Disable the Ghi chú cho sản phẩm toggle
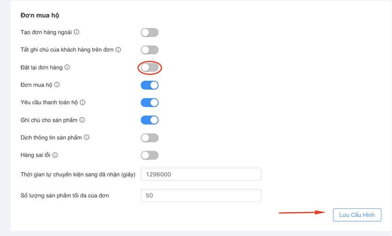 pyautogui.click(x=149, y=120)
